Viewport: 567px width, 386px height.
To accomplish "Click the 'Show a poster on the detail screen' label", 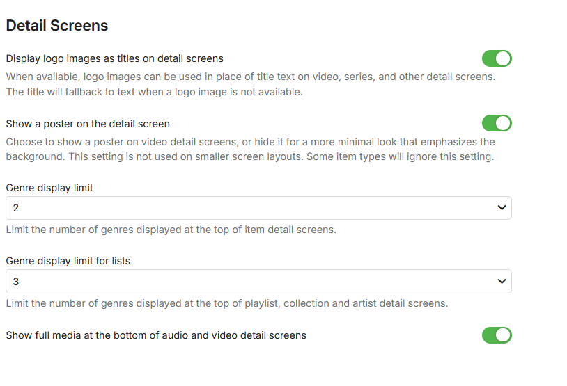I will click(x=88, y=124).
